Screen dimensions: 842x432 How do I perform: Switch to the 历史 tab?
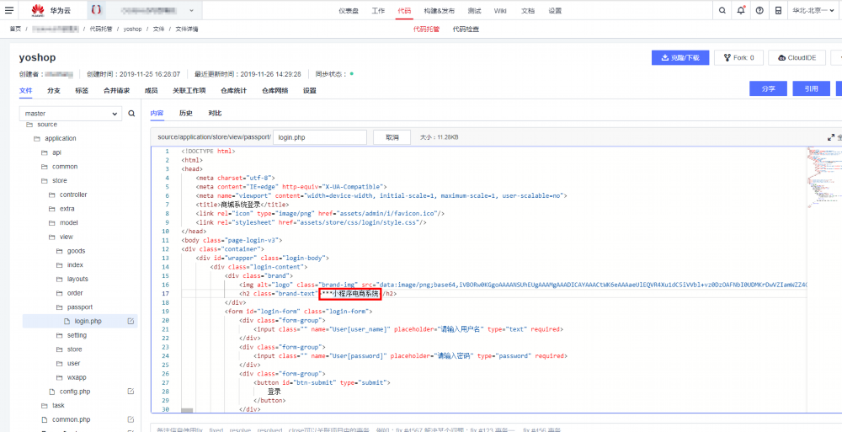186,114
